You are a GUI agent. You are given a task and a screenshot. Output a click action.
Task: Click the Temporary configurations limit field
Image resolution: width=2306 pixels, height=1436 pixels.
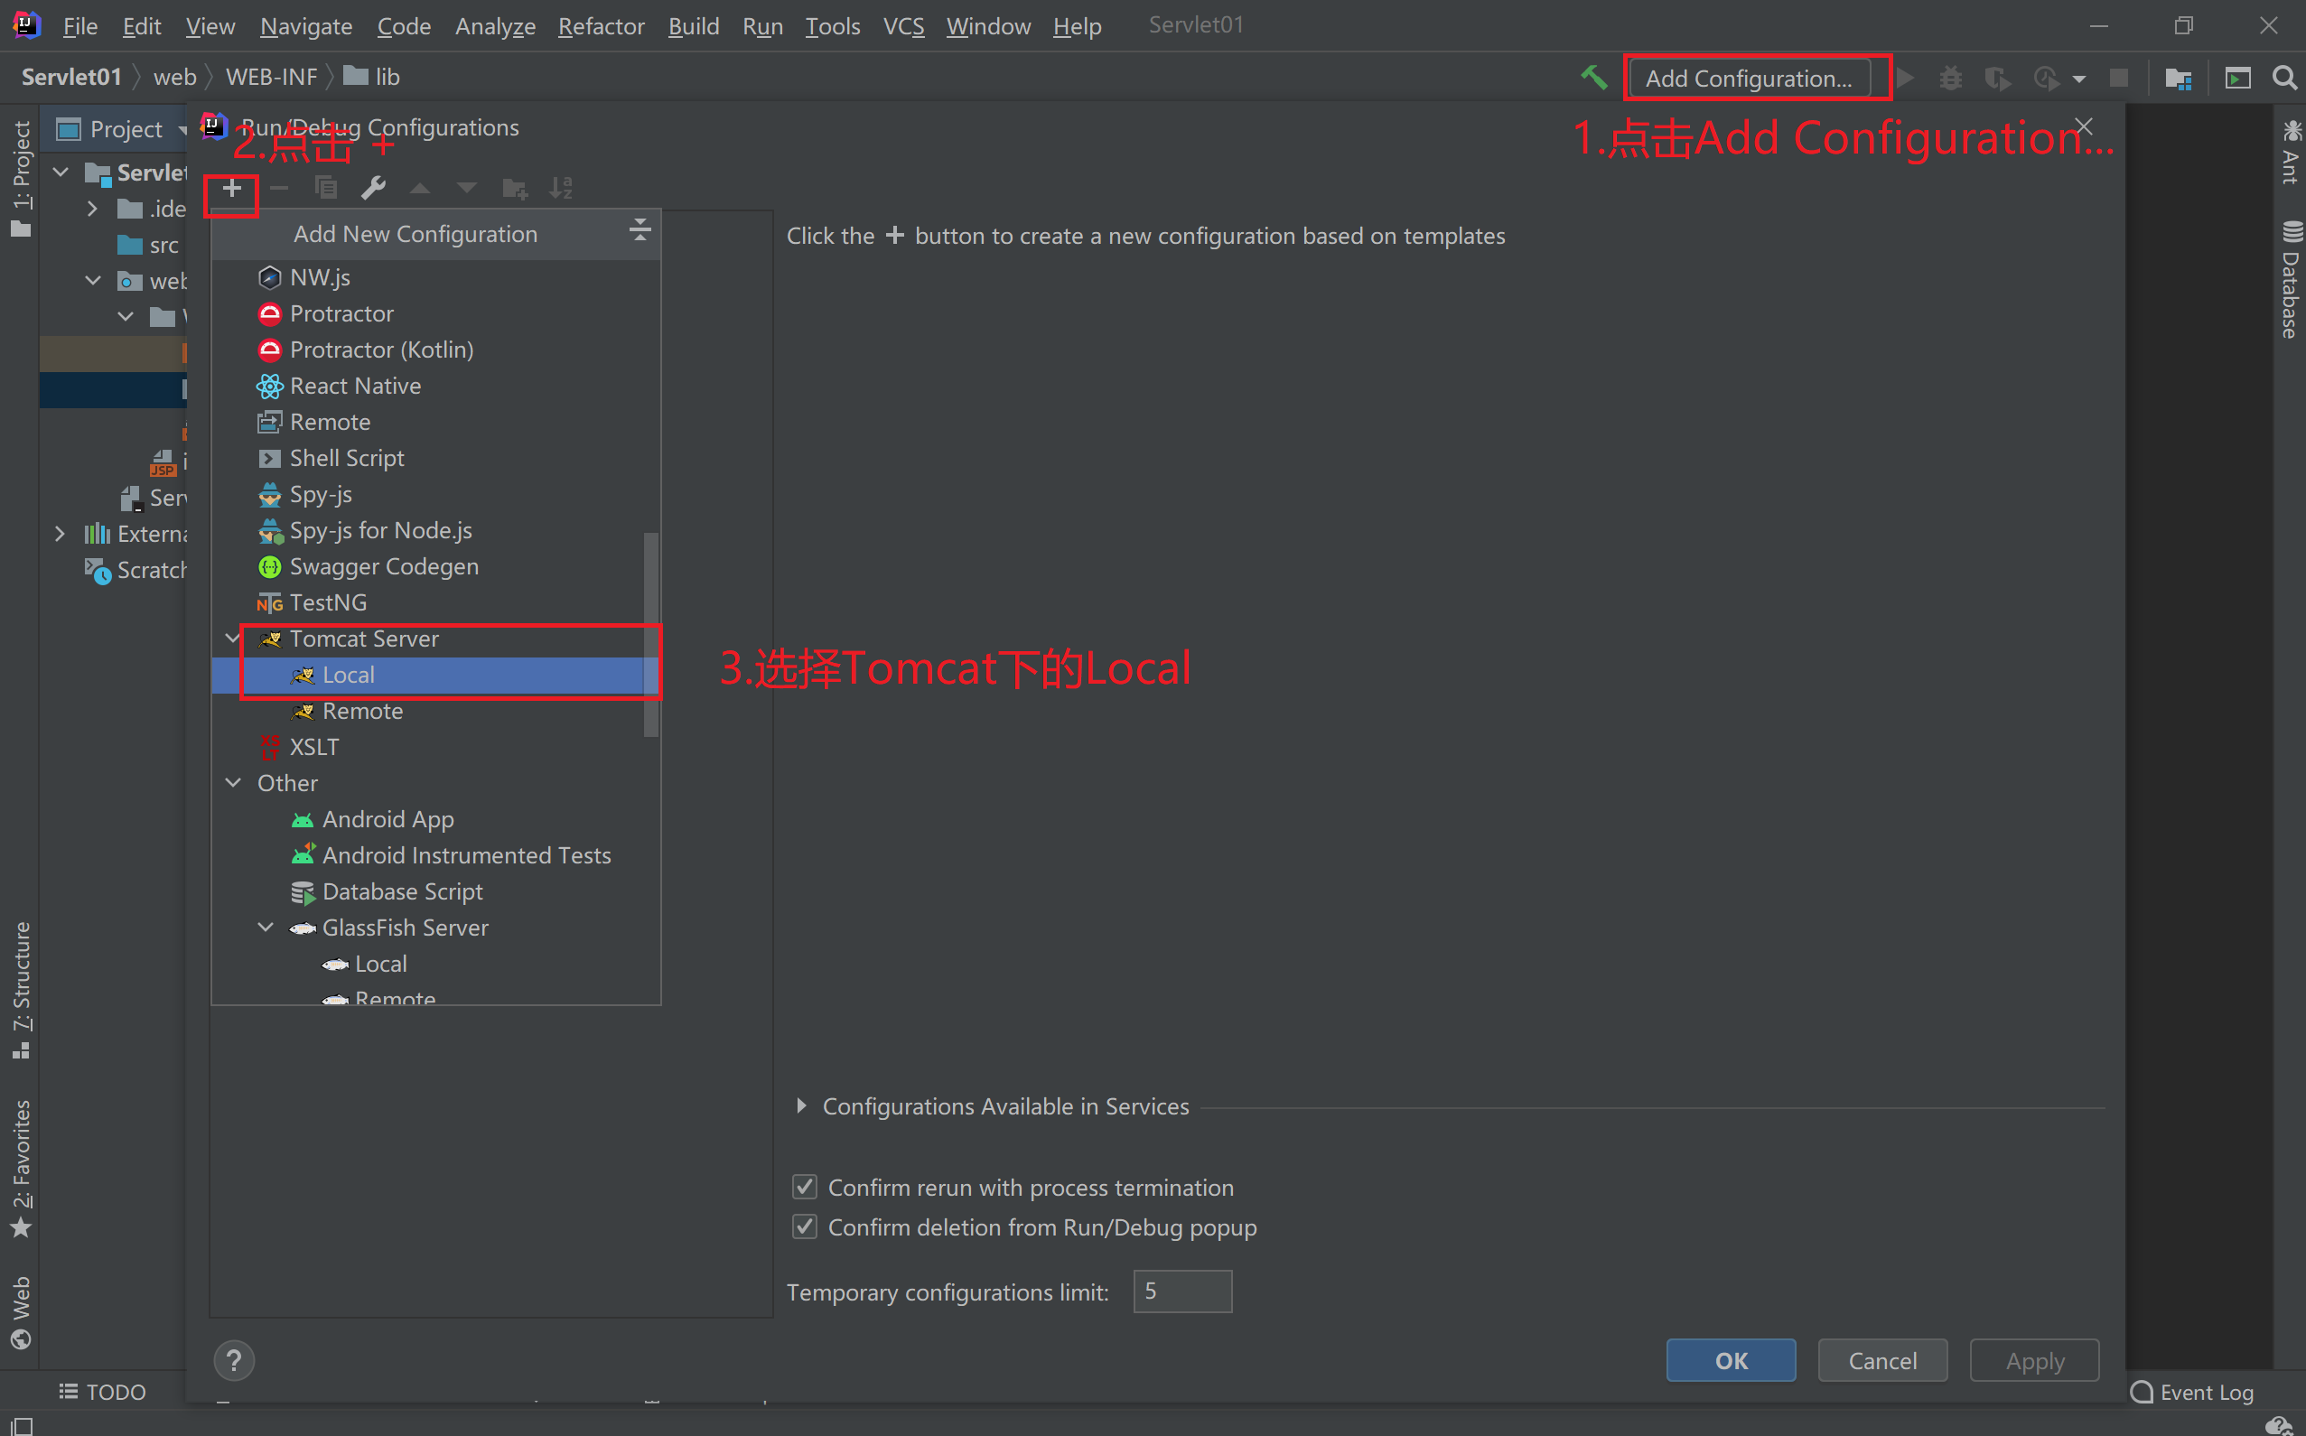pyautogui.click(x=1181, y=1291)
